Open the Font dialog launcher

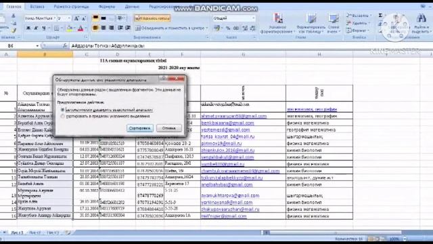pyautogui.click(x=86, y=37)
